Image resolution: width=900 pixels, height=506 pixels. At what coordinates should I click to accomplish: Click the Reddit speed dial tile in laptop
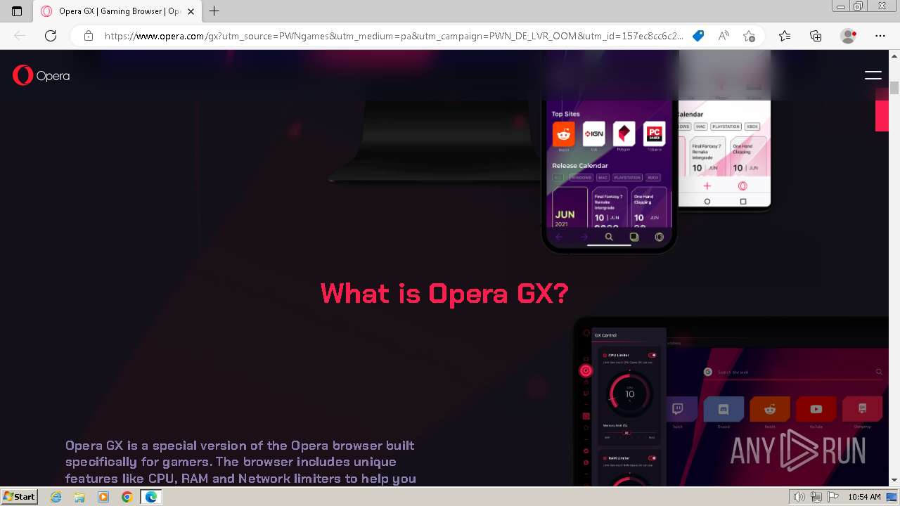[x=770, y=410]
